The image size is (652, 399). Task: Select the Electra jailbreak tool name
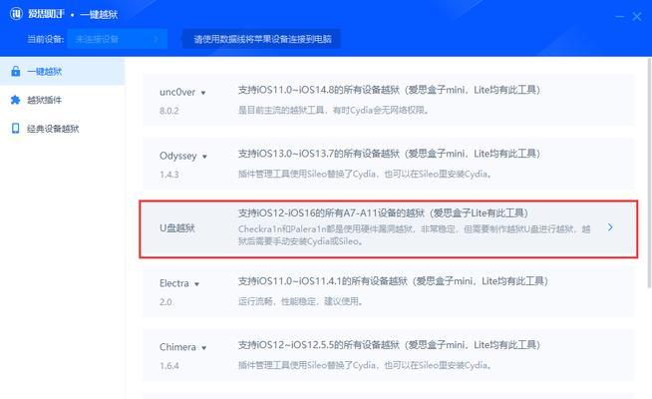pyautogui.click(x=173, y=283)
